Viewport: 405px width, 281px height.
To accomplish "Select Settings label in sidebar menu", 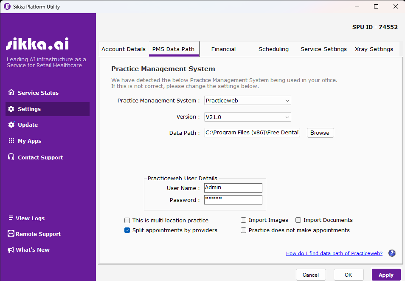I will [29, 109].
